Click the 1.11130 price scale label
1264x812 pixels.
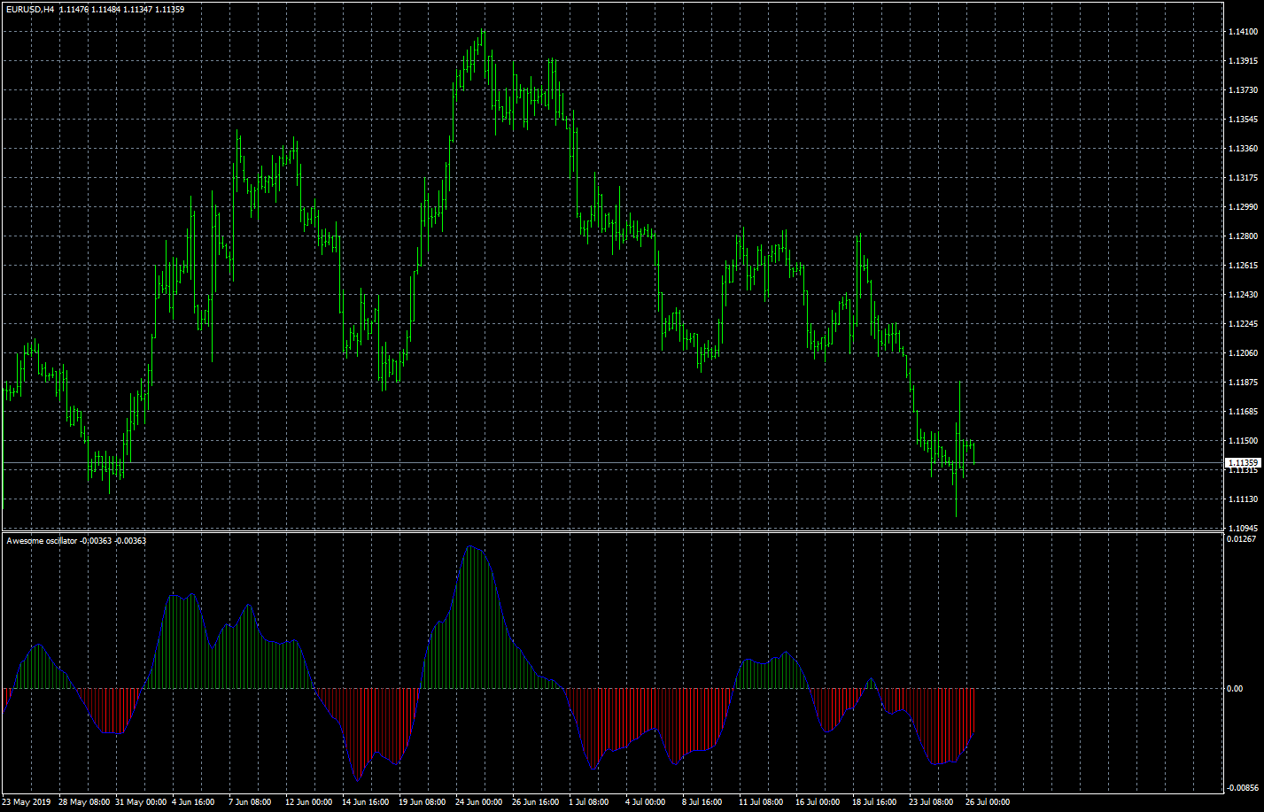pos(1243,499)
